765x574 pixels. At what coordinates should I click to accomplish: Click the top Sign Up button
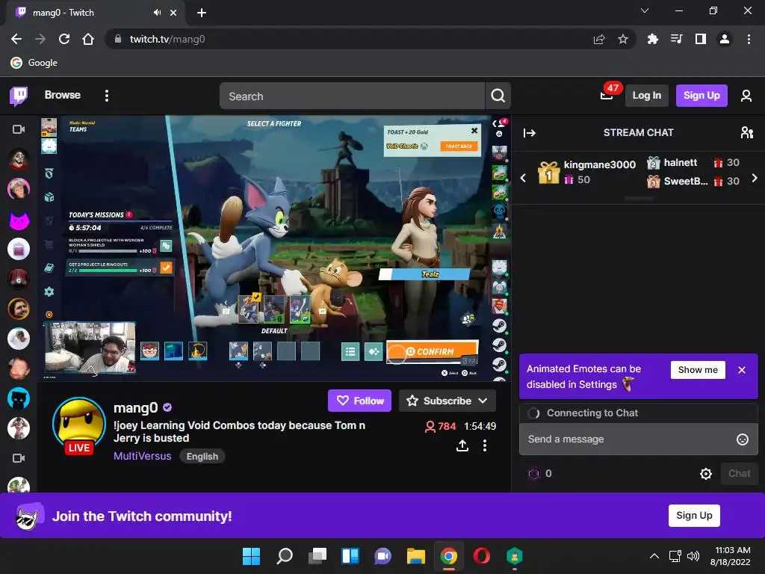click(x=701, y=96)
